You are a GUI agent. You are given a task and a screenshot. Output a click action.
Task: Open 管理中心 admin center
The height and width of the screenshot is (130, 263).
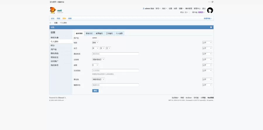197,8
